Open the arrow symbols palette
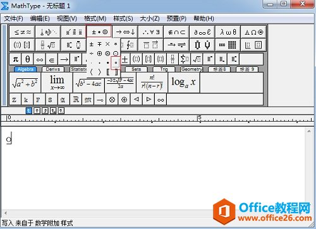The width and height of the screenshot is (316, 229). pyautogui.click(x=125, y=32)
